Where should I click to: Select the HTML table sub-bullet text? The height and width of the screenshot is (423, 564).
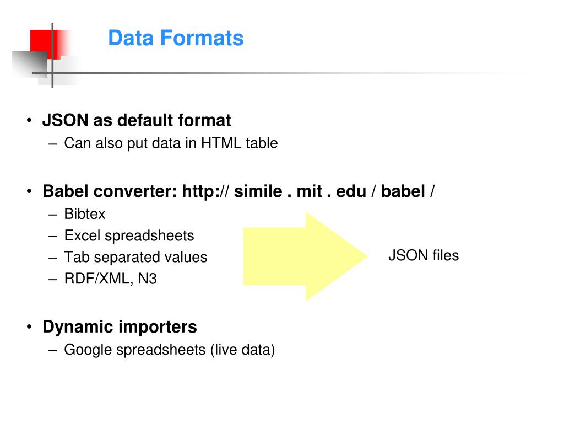click(x=171, y=143)
